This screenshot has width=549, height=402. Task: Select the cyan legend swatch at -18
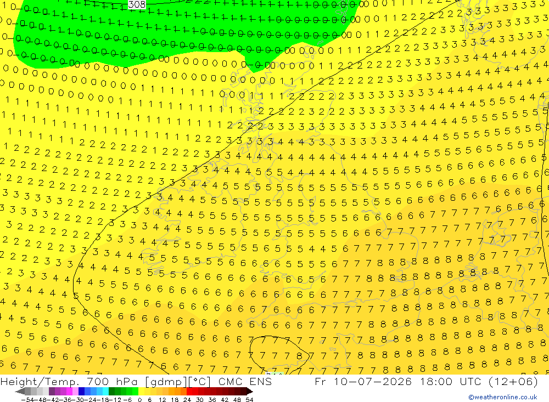pyautogui.click(x=105, y=391)
